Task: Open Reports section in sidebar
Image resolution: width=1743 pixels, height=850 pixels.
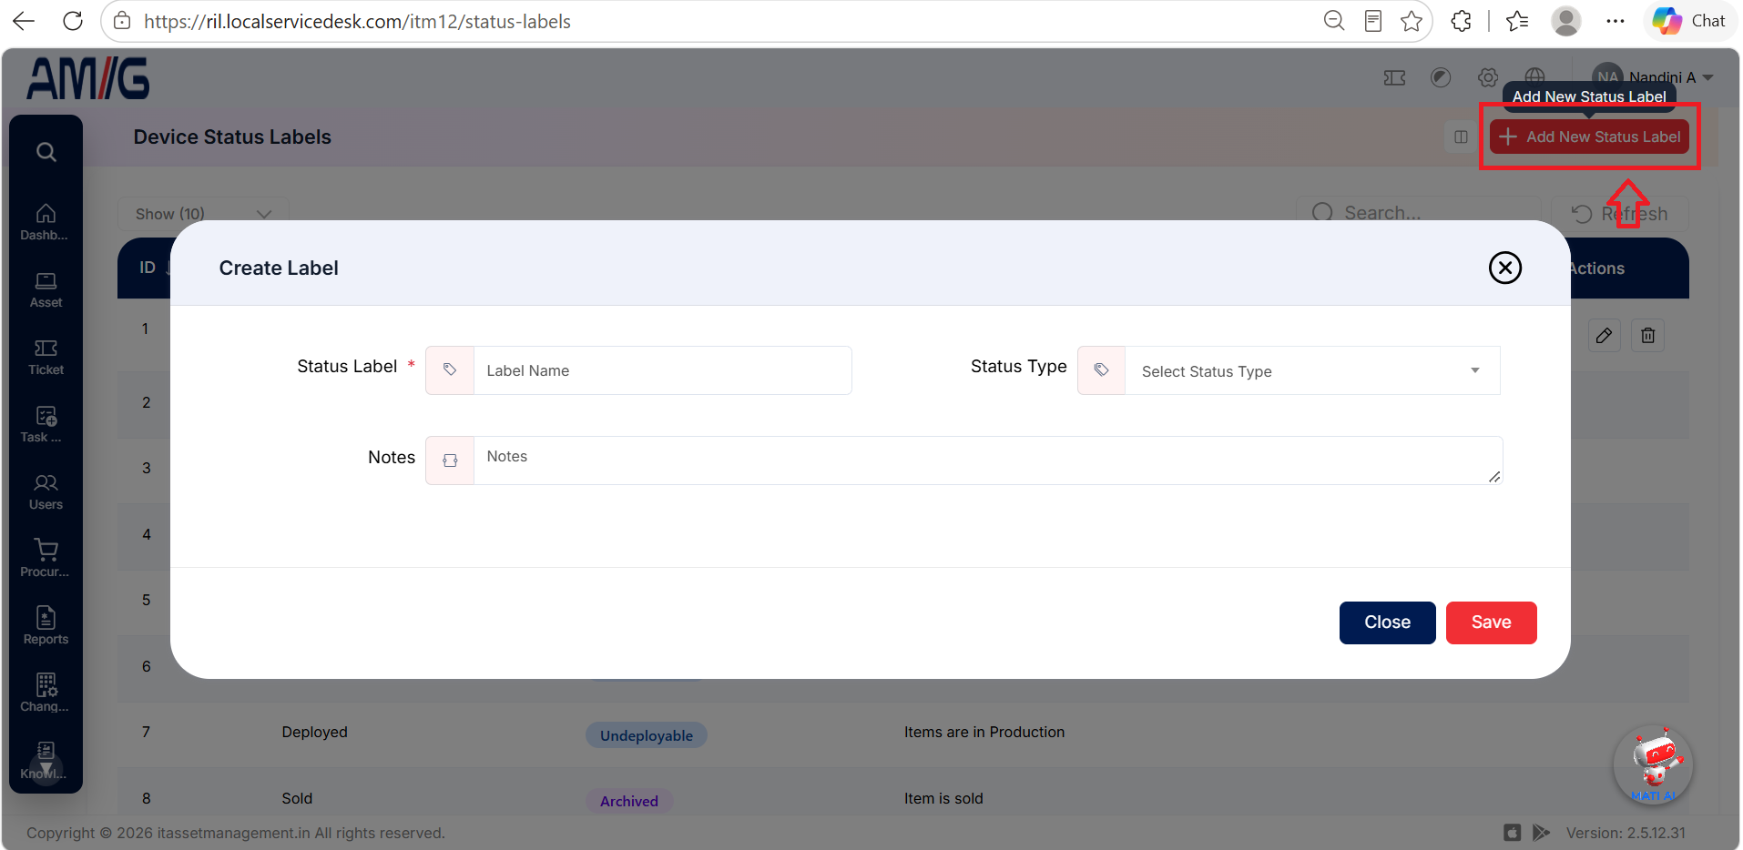Action: click(46, 626)
